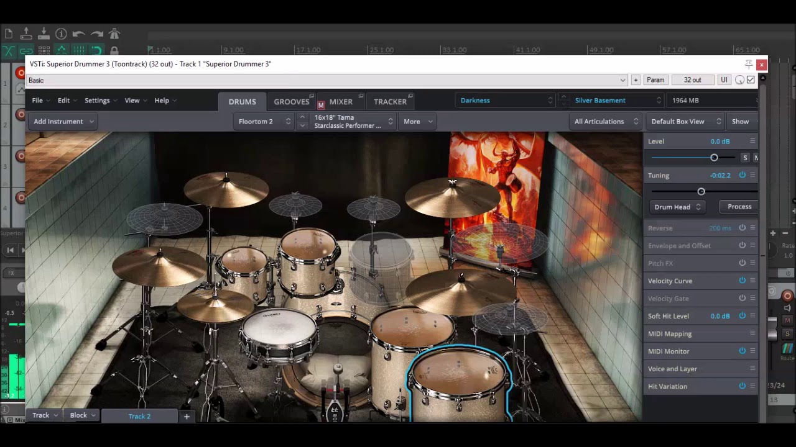Open the File menu
Image resolution: width=796 pixels, height=447 pixels.
[40, 101]
